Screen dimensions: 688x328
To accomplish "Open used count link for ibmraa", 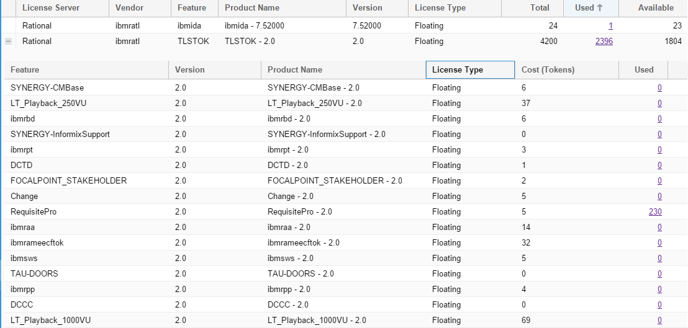I will click(659, 228).
